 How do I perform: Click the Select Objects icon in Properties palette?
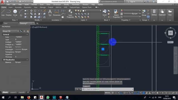tap(24, 31)
